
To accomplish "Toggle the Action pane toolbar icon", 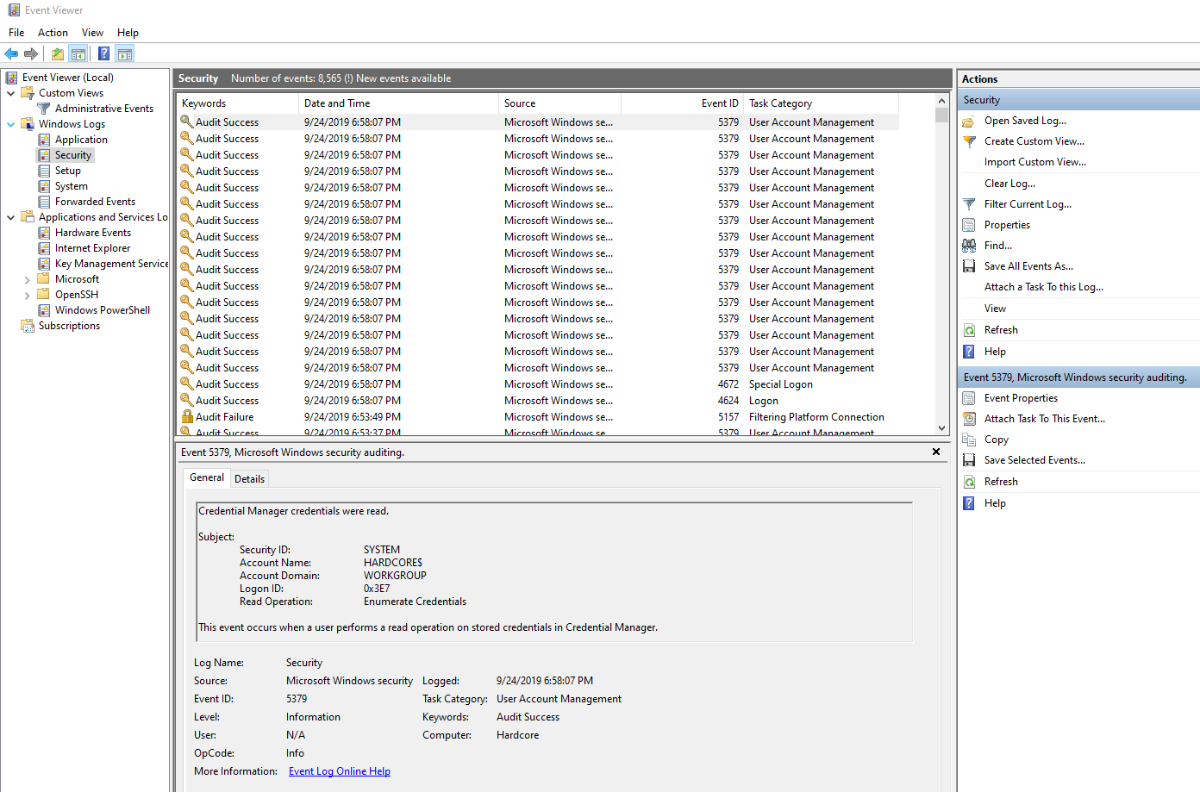I will pos(125,53).
